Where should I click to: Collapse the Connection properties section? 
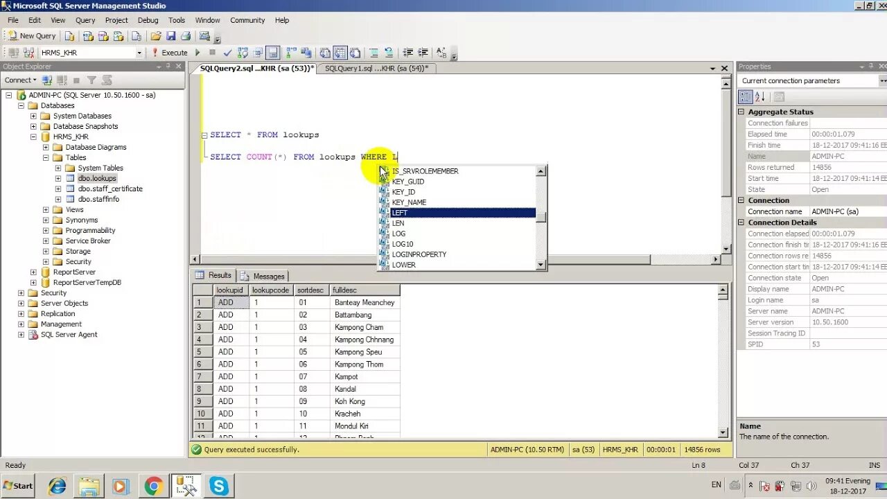click(x=741, y=200)
